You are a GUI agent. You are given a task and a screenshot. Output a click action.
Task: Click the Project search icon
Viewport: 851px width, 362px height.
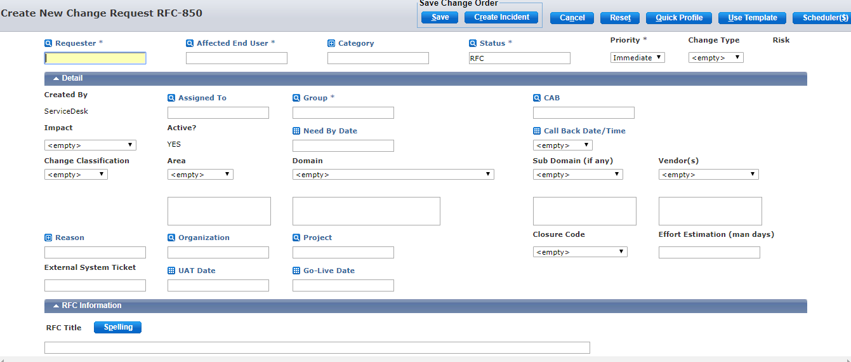point(296,238)
